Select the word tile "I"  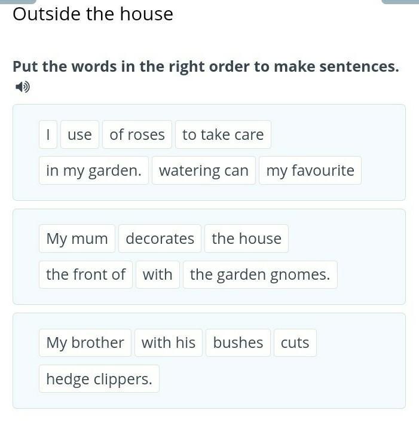(48, 134)
